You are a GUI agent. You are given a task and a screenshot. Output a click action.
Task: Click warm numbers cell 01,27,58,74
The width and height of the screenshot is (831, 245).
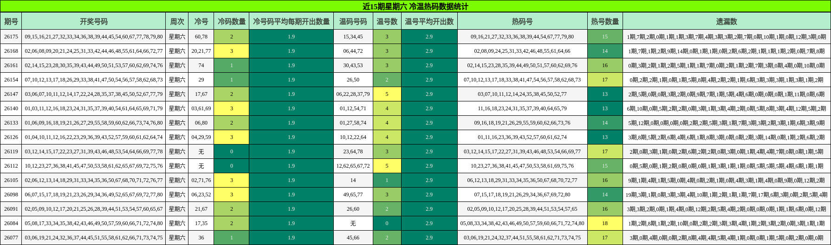click(353, 123)
